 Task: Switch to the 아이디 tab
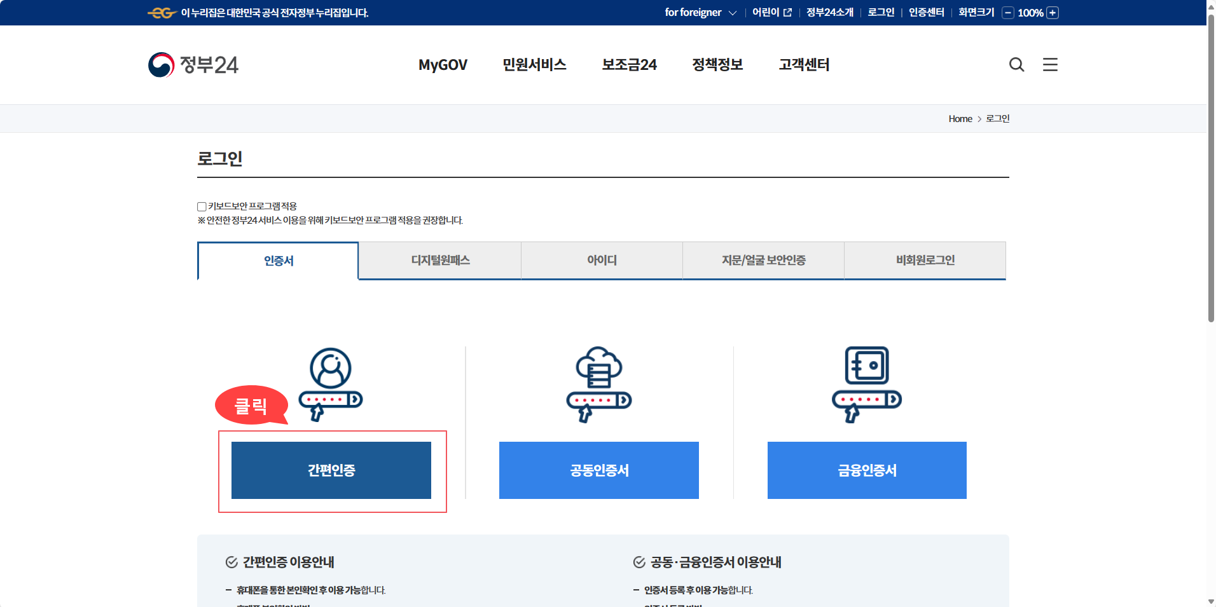pos(602,260)
